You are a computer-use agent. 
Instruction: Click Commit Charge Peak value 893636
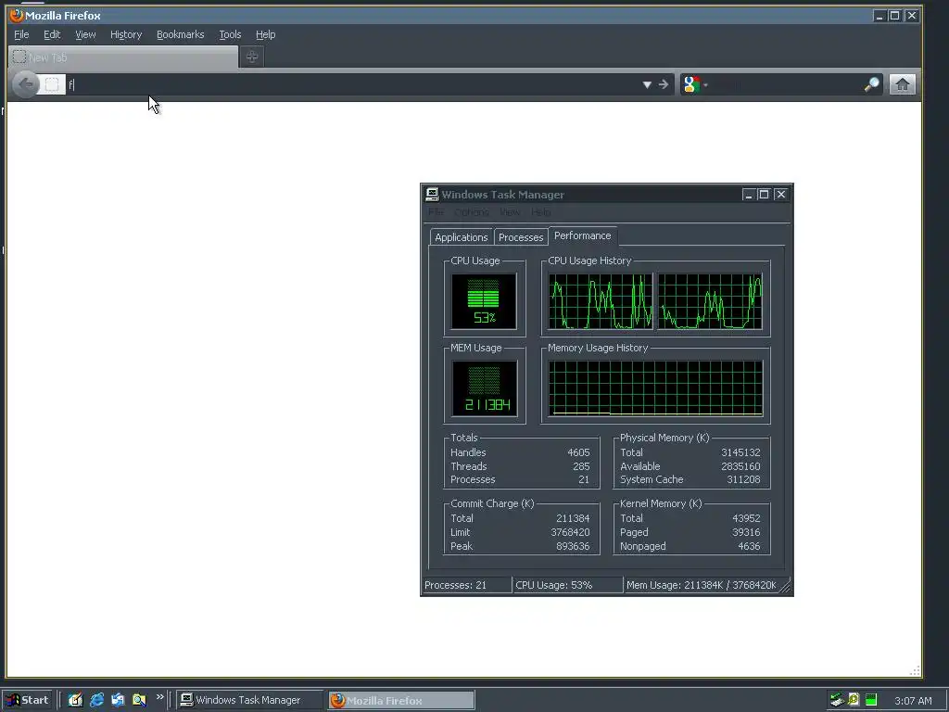pyautogui.click(x=573, y=546)
